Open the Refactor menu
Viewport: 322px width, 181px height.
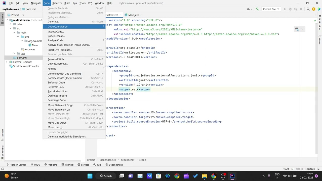[x=57, y=3]
